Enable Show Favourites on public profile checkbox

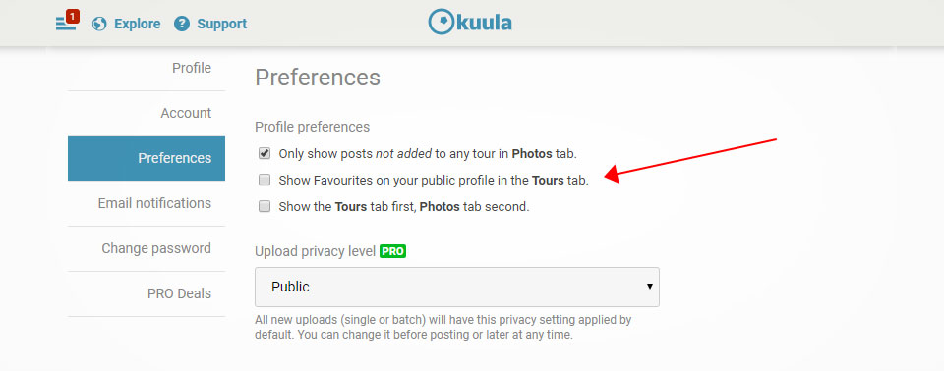[x=265, y=180]
